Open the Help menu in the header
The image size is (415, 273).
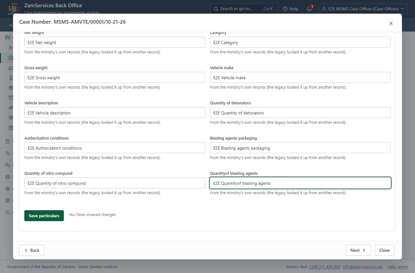[x=290, y=9]
